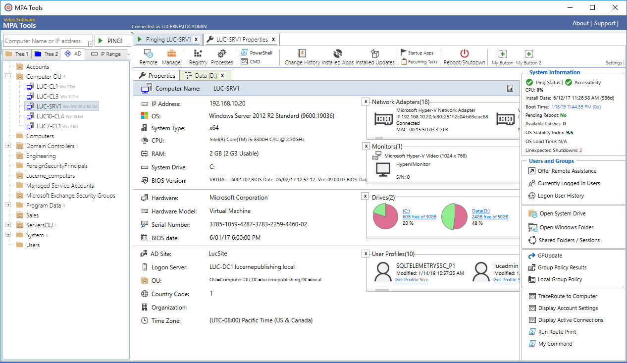The width and height of the screenshot is (627, 363).
Task: Collapse the Drives section
Action: (366, 197)
